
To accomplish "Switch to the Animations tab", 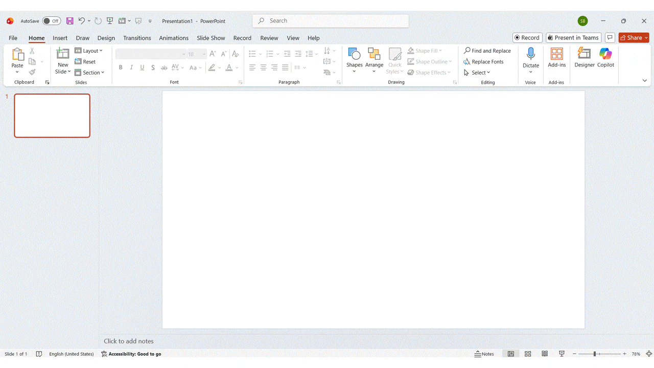I will (174, 38).
